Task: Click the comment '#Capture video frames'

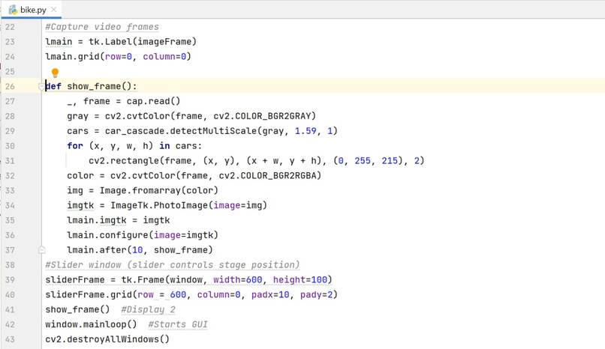Action: pos(102,27)
